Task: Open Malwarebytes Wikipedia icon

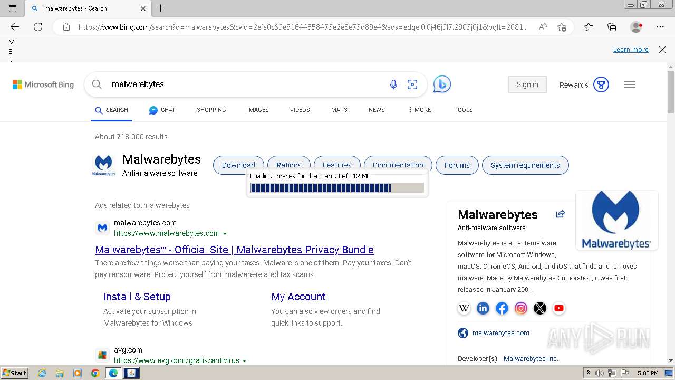Action: tap(464, 308)
